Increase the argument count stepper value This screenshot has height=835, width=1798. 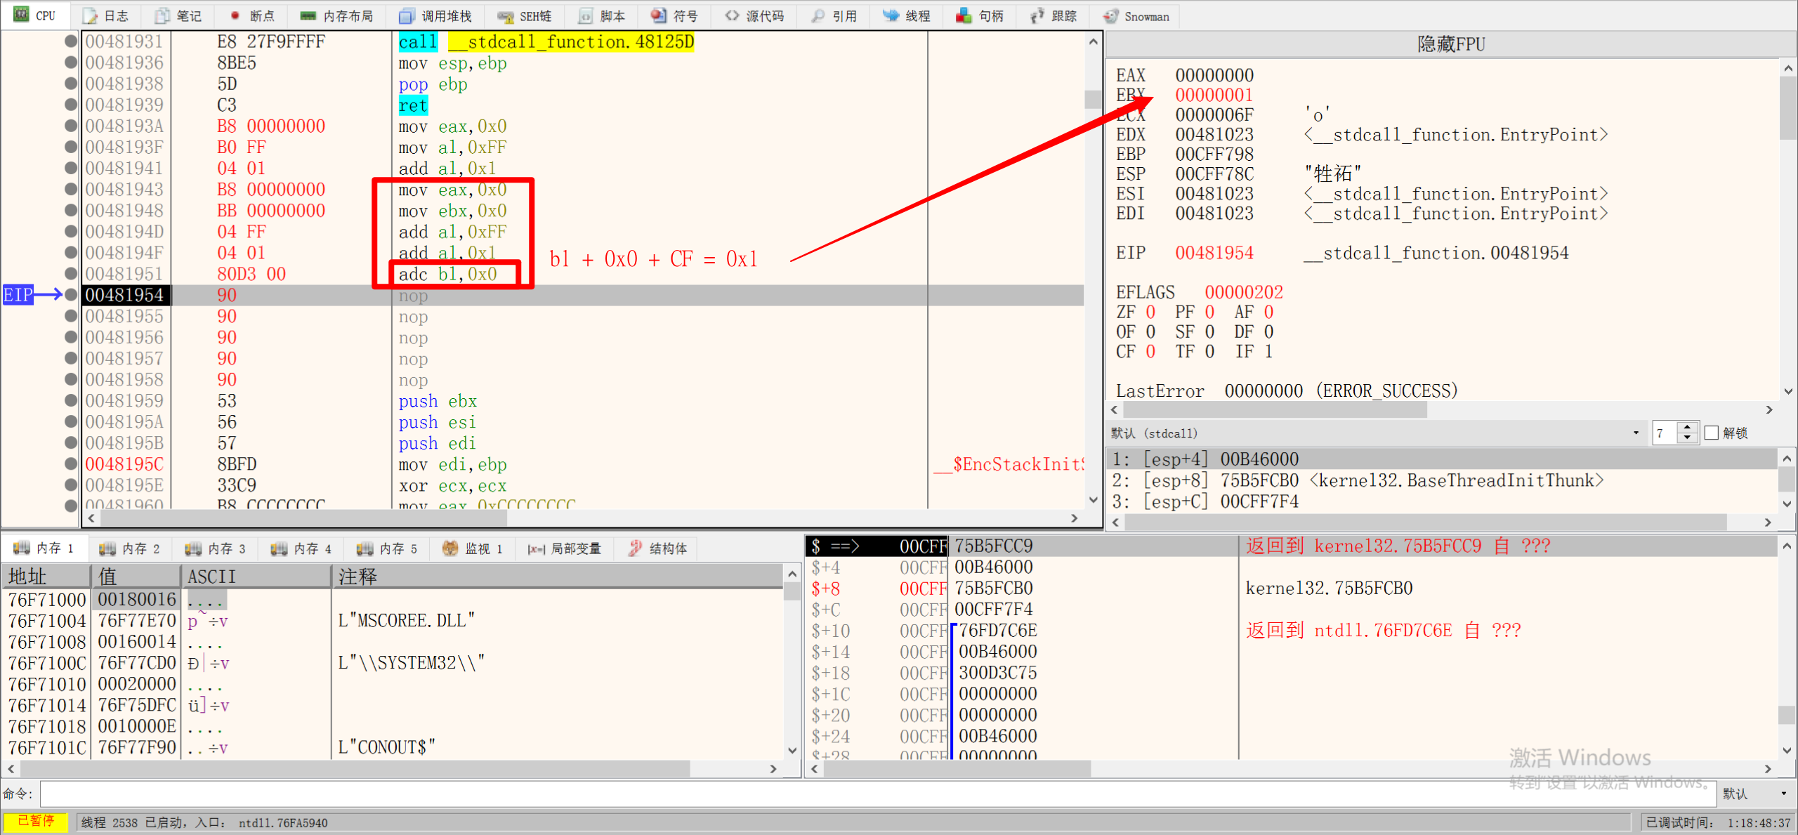pyautogui.click(x=1688, y=427)
